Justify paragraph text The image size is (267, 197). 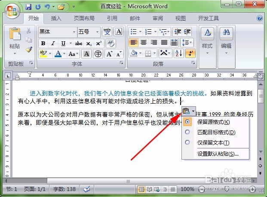(x=164, y=42)
